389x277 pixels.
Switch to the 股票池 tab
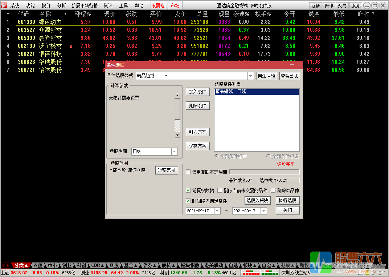tap(158, 5)
